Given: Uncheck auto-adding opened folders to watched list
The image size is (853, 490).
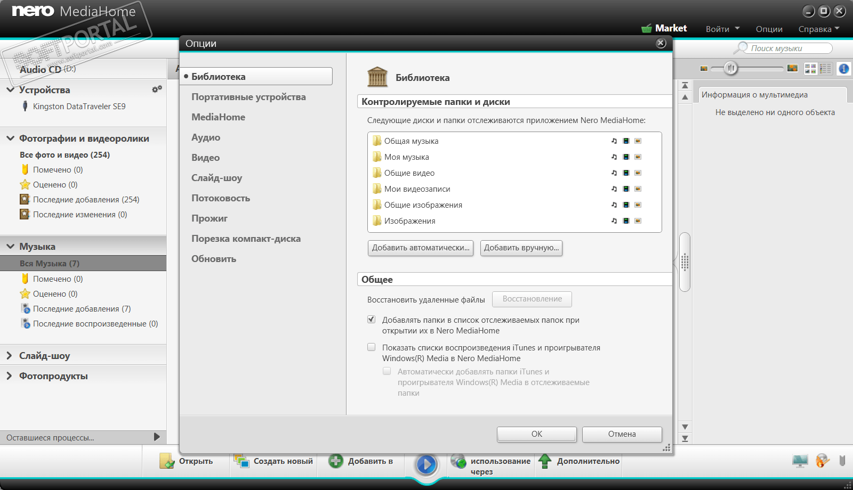Looking at the screenshot, I should pos(372,320).
